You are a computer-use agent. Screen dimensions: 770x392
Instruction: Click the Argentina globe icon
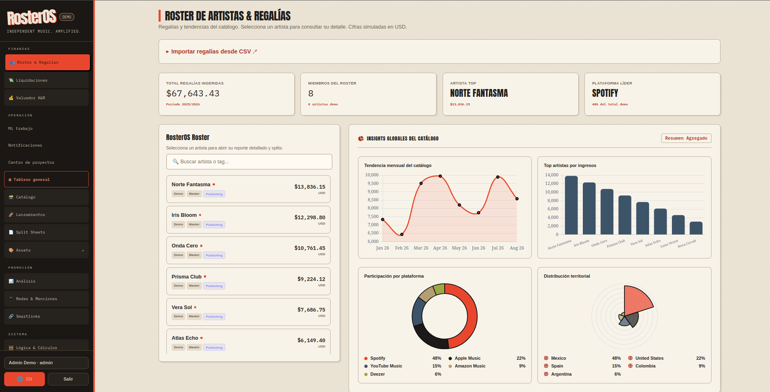[x=546, y=374]
